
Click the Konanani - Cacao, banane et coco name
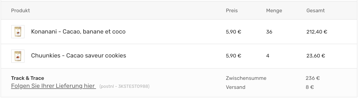coord(78,32)
